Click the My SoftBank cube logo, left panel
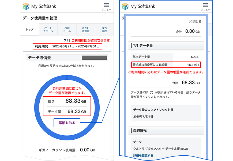The height and width of the screenshot is (161, 233). point(26,6)
